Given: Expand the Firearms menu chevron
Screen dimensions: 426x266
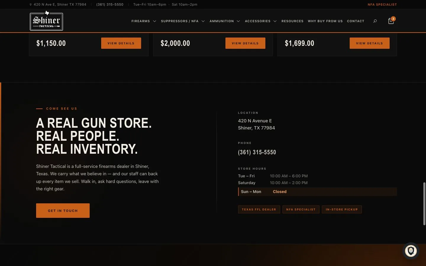Looking at the screenshot, I should 154,21.
